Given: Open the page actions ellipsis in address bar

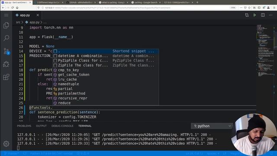Looking at the screenshot, I should pyautogui.click(x=241, y=8).
